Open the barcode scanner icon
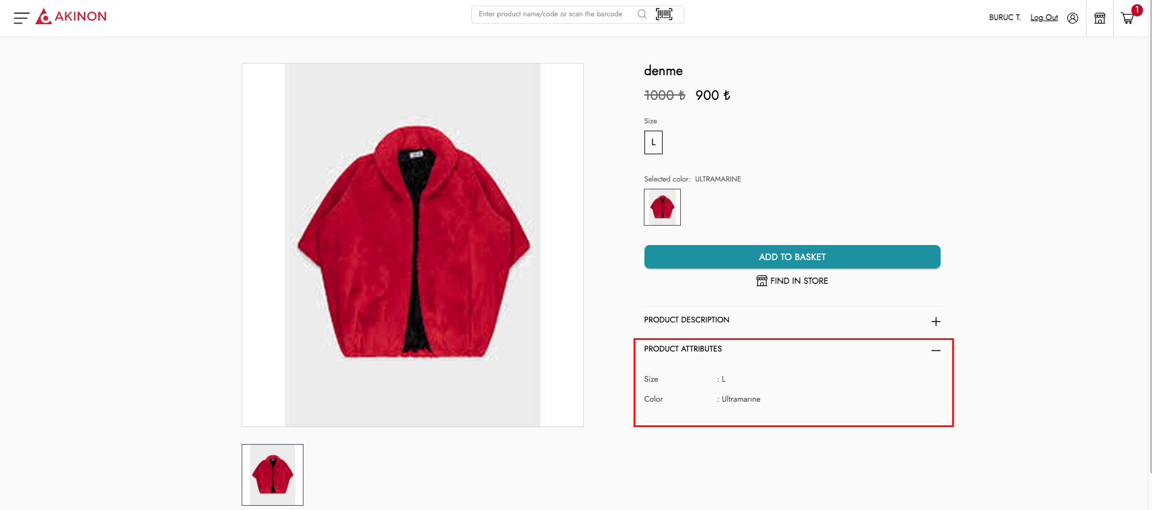Image resolution: width=1152 pixels, height=510 pixels. coord(664,14)
